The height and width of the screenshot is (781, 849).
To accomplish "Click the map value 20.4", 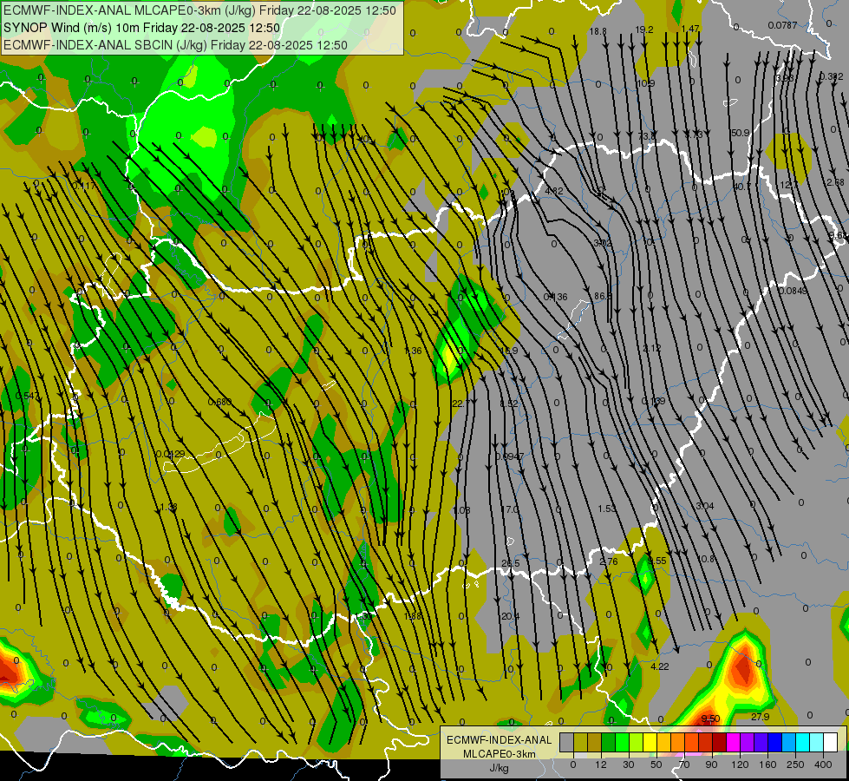I will click(511, 616).
